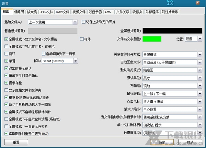This screenshot has width=206, height=148.
Task: Uncheck the 平滑 checkbox
Action: (x=6, y=61)
